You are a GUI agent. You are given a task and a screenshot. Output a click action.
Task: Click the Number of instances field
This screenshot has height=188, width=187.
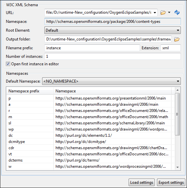click(x=113, y=56)
